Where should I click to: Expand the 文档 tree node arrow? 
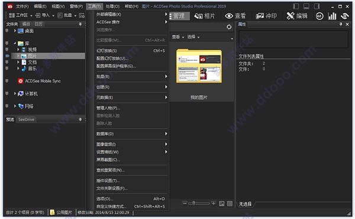click(x=18, y=62)
